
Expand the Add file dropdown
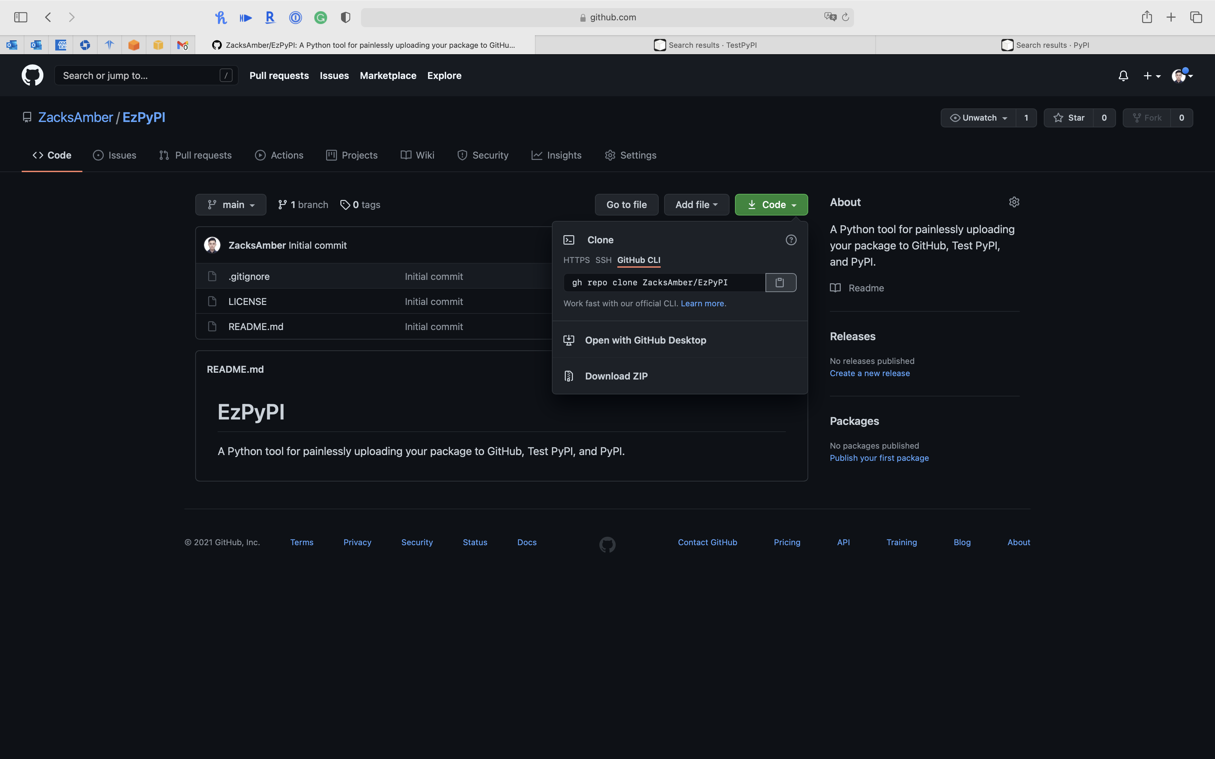(x=696, y=205)
